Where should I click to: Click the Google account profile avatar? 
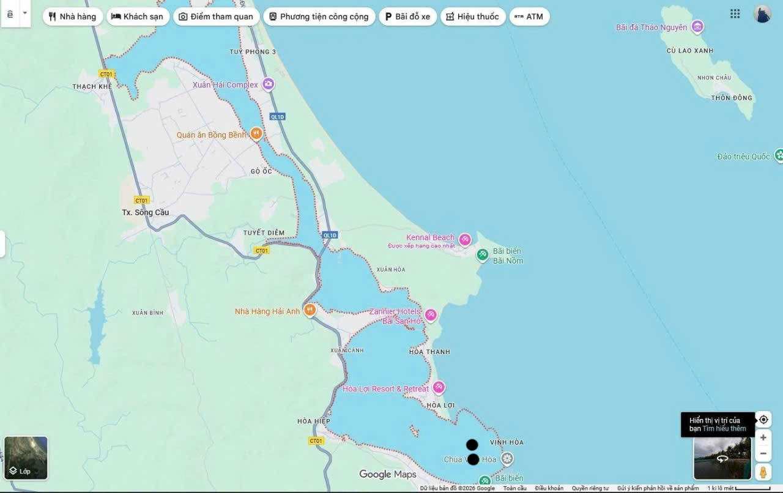tap(762, 14)
